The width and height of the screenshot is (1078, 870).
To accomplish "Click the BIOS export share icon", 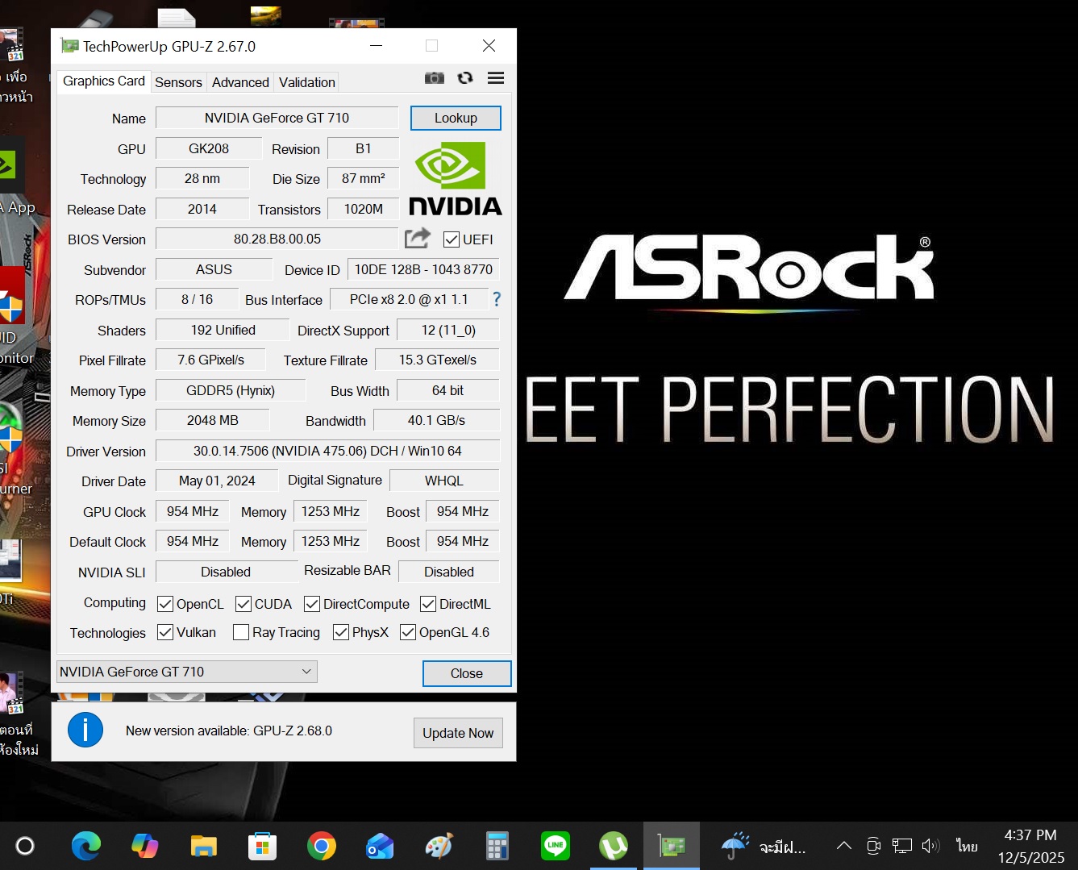I will 417,239.
